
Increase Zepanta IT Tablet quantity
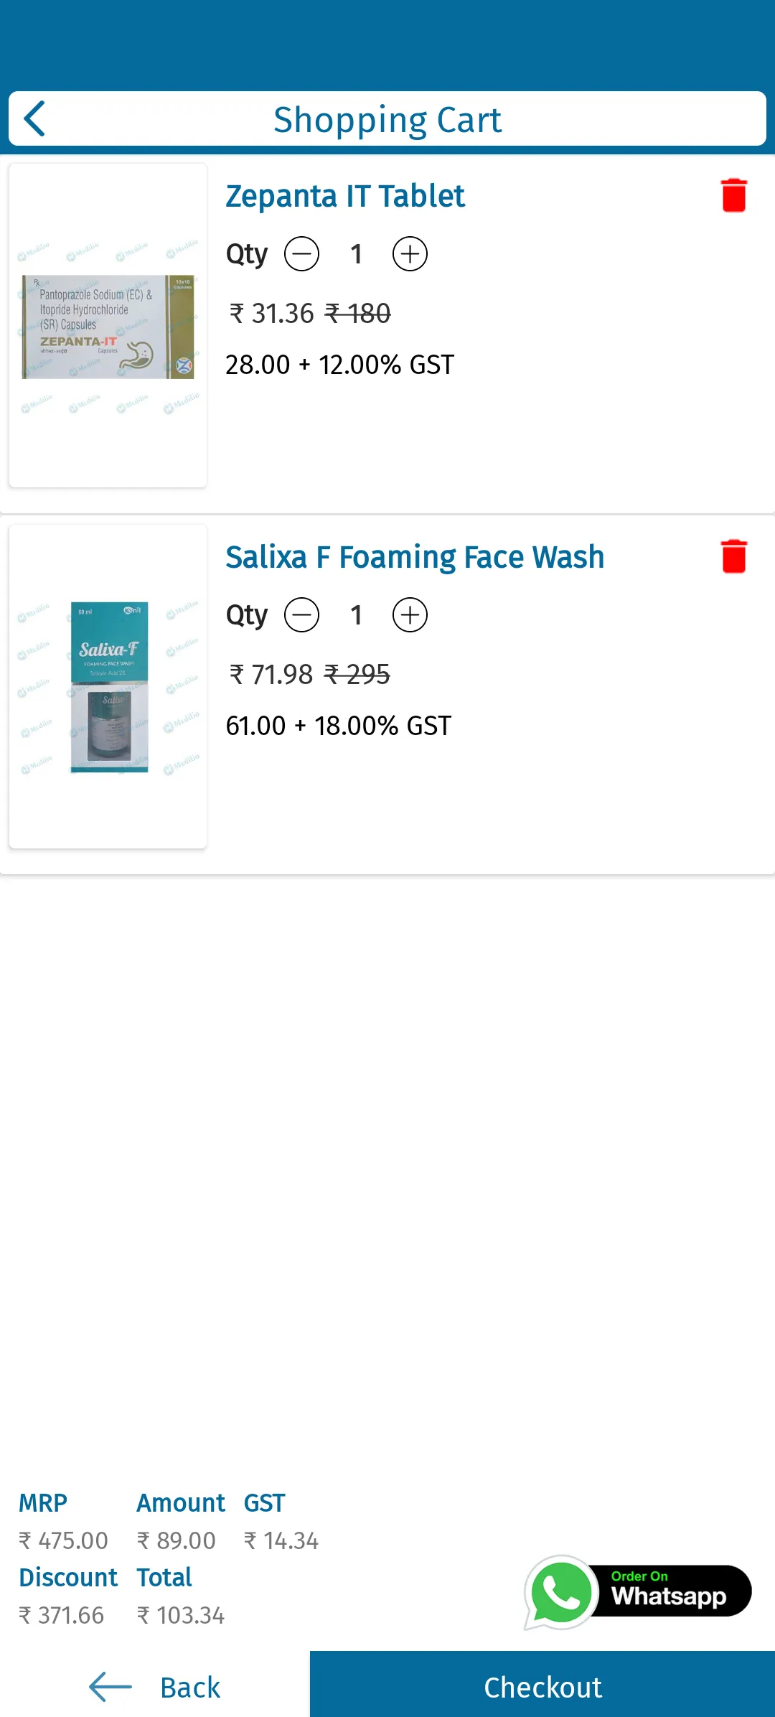[x=410, y=254]
